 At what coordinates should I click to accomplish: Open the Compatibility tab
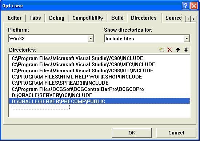tap(88, 18)
